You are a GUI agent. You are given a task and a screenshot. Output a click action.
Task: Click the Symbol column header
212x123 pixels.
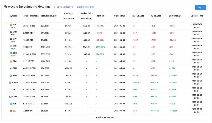[13, 16]
